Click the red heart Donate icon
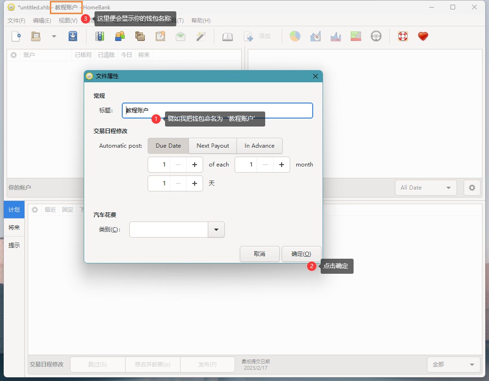Image resolution: width=489 pixels, height=381 pixels. click(x=423, y=36)
